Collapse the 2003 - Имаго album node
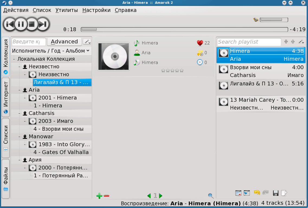Image resolution: width=308 pixels, height=208 pixels. 25,121
